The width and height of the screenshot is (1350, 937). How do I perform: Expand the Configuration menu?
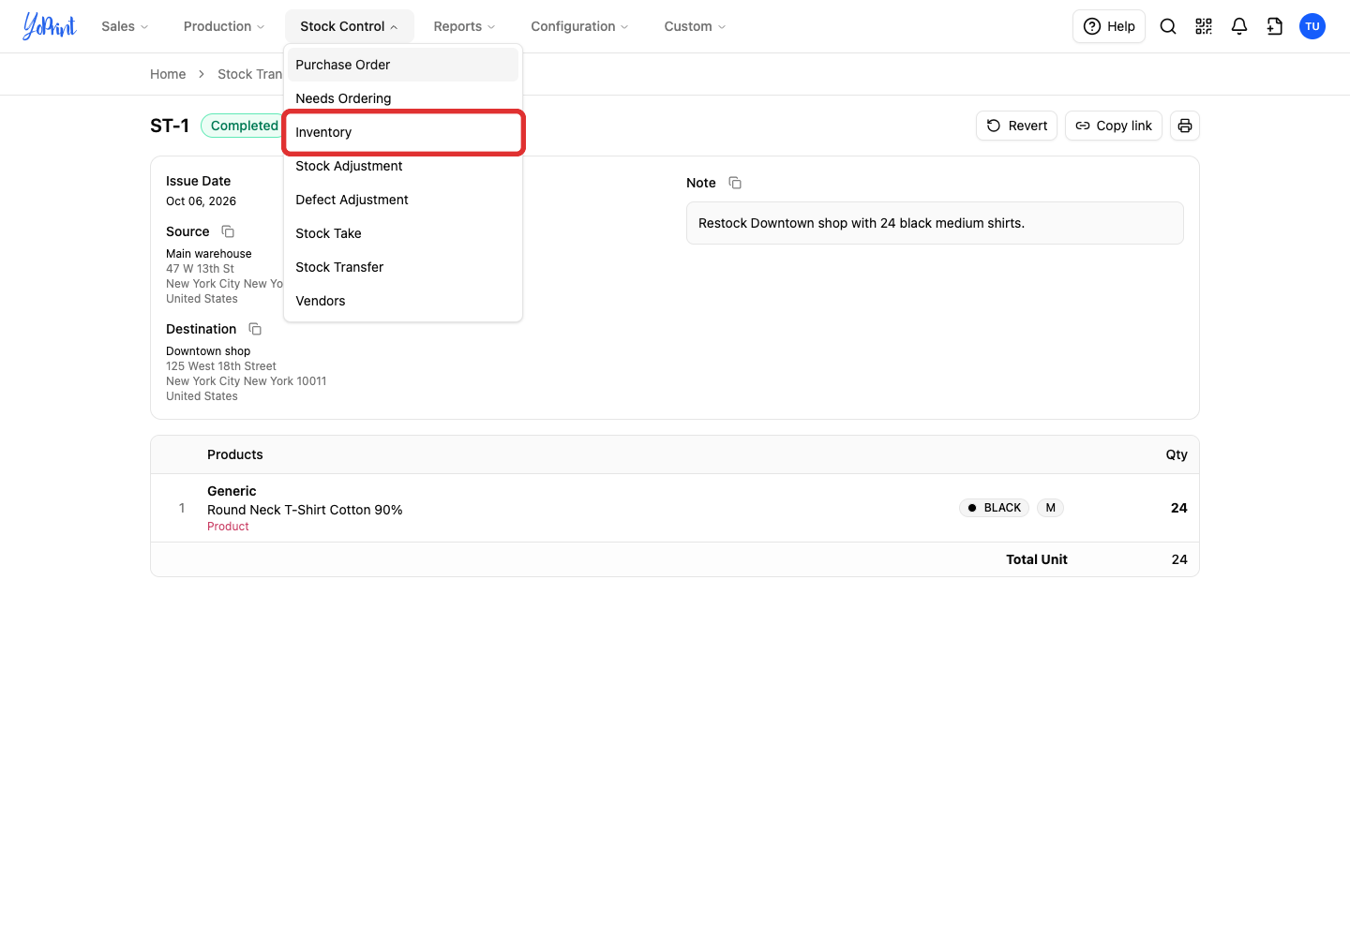pyautogui.click(x=579, y=26)
